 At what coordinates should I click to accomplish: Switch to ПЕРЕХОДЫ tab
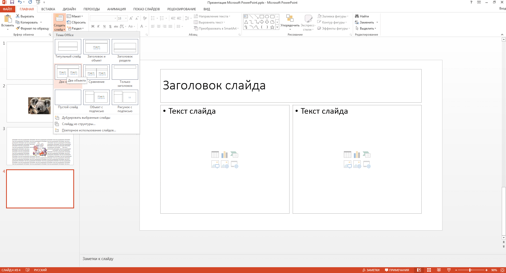[91, 9]
